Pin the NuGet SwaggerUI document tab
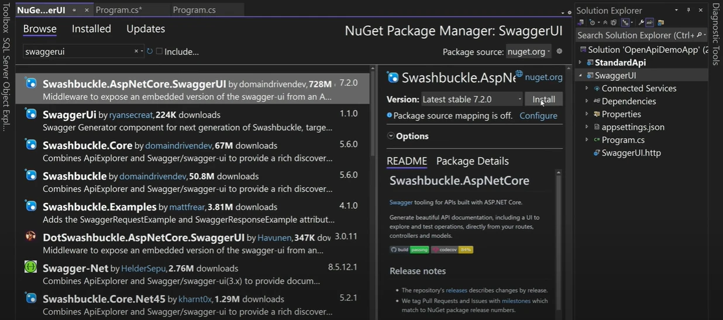The width and height of the screenshot is (723, 320). click(74, 11)
